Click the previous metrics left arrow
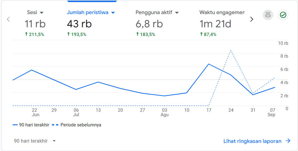This screenshot has height=151, width=298. (8, 19)
